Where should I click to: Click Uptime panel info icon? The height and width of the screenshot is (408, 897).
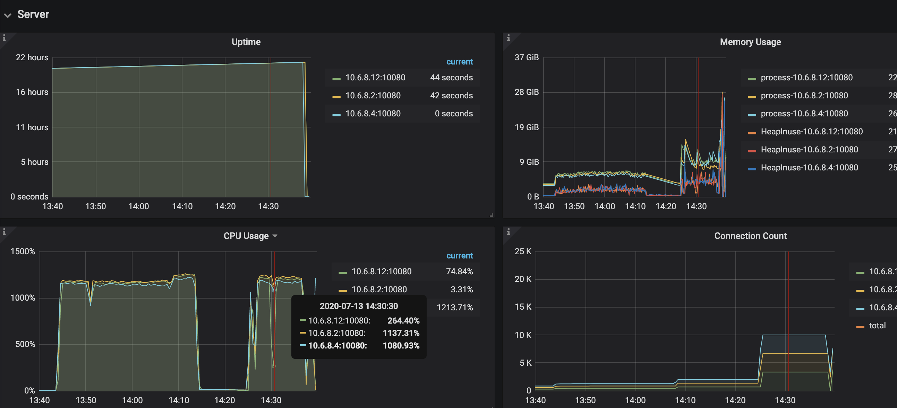click(4, 38)
